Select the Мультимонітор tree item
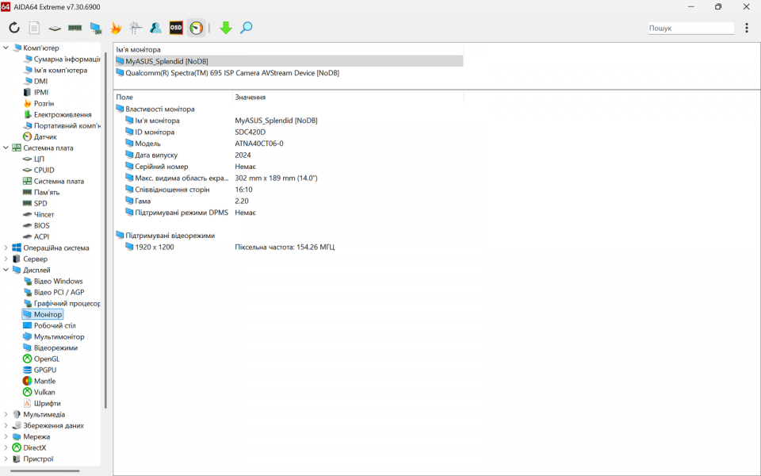Screen dimensions: 761x476 tap(54, 337)
